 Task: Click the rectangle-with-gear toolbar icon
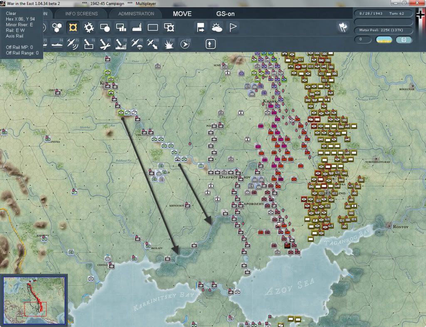point(169,27)
